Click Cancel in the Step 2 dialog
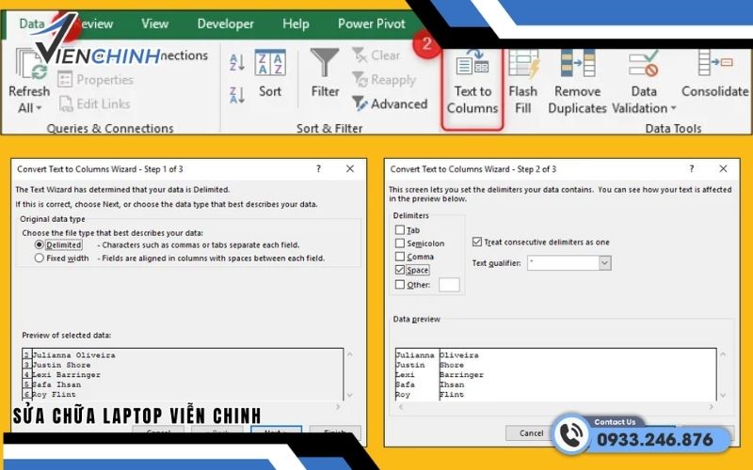This screenshot has height=470, width=753. (x=531, y=433)
